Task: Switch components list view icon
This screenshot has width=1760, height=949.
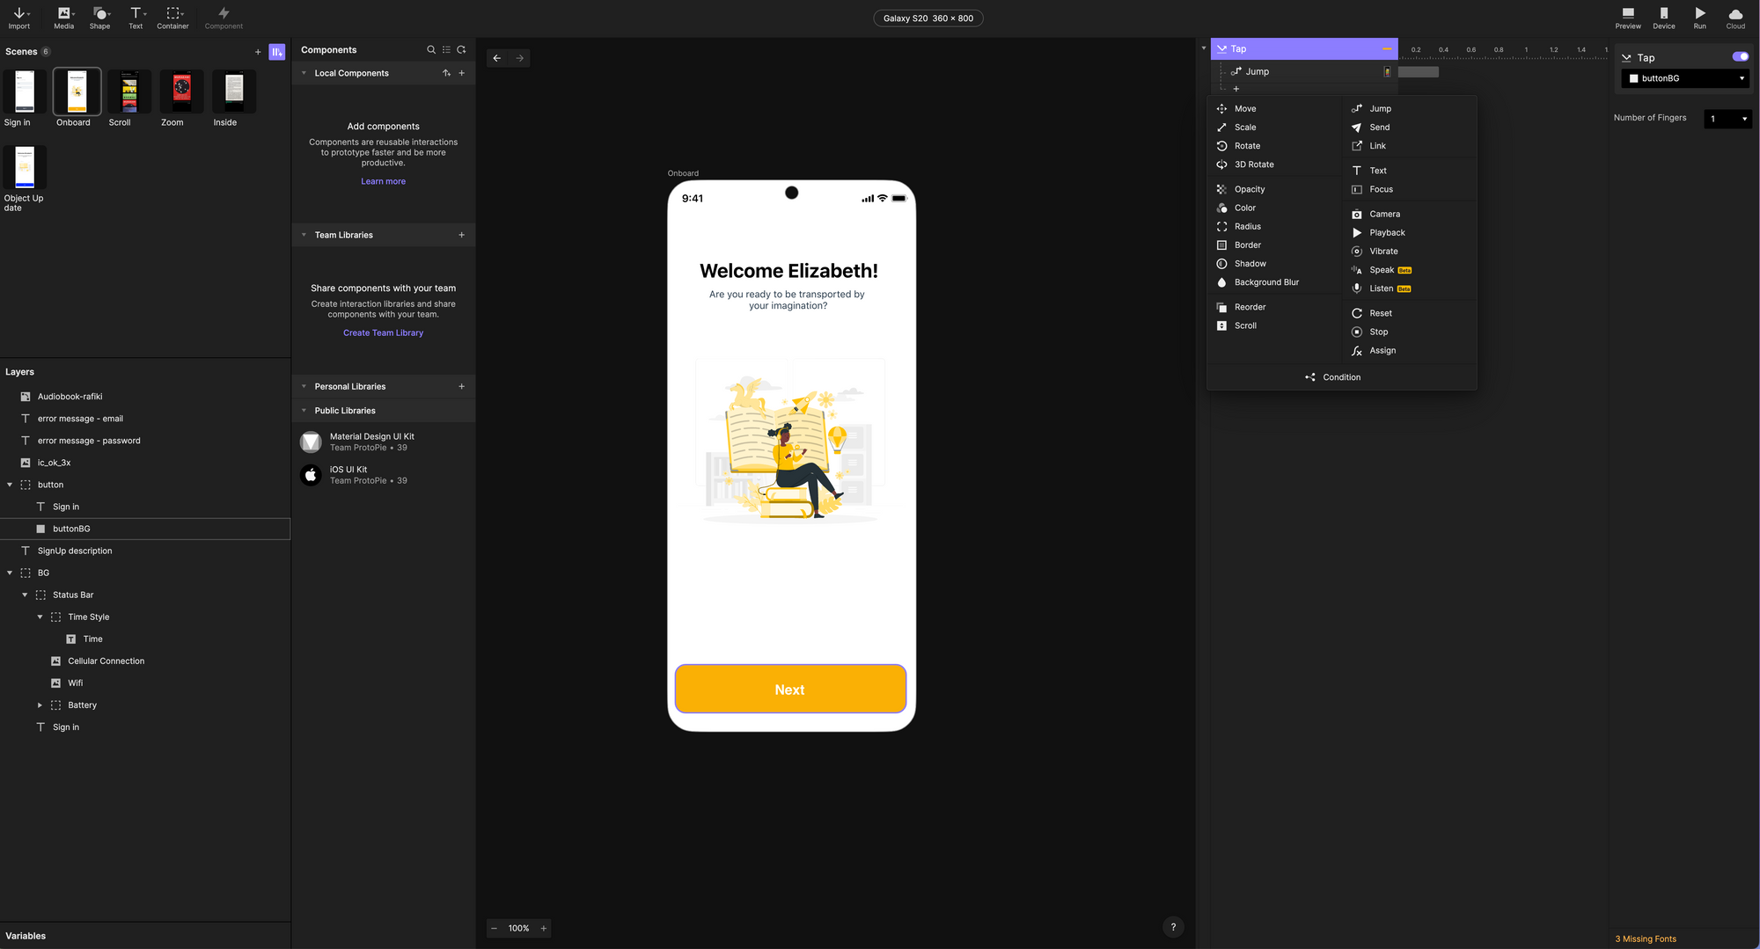Action: 446,50
